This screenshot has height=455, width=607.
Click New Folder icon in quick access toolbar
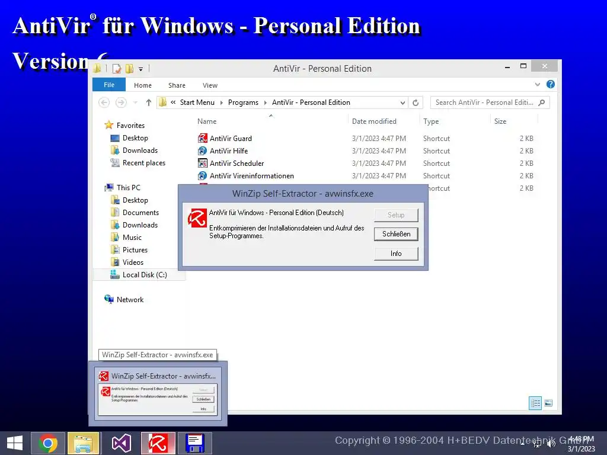point(130,69)
